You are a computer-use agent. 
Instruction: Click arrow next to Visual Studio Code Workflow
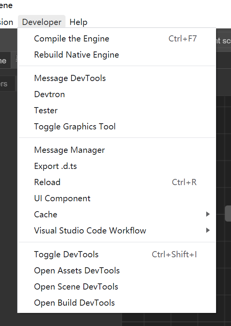(208, 230)
